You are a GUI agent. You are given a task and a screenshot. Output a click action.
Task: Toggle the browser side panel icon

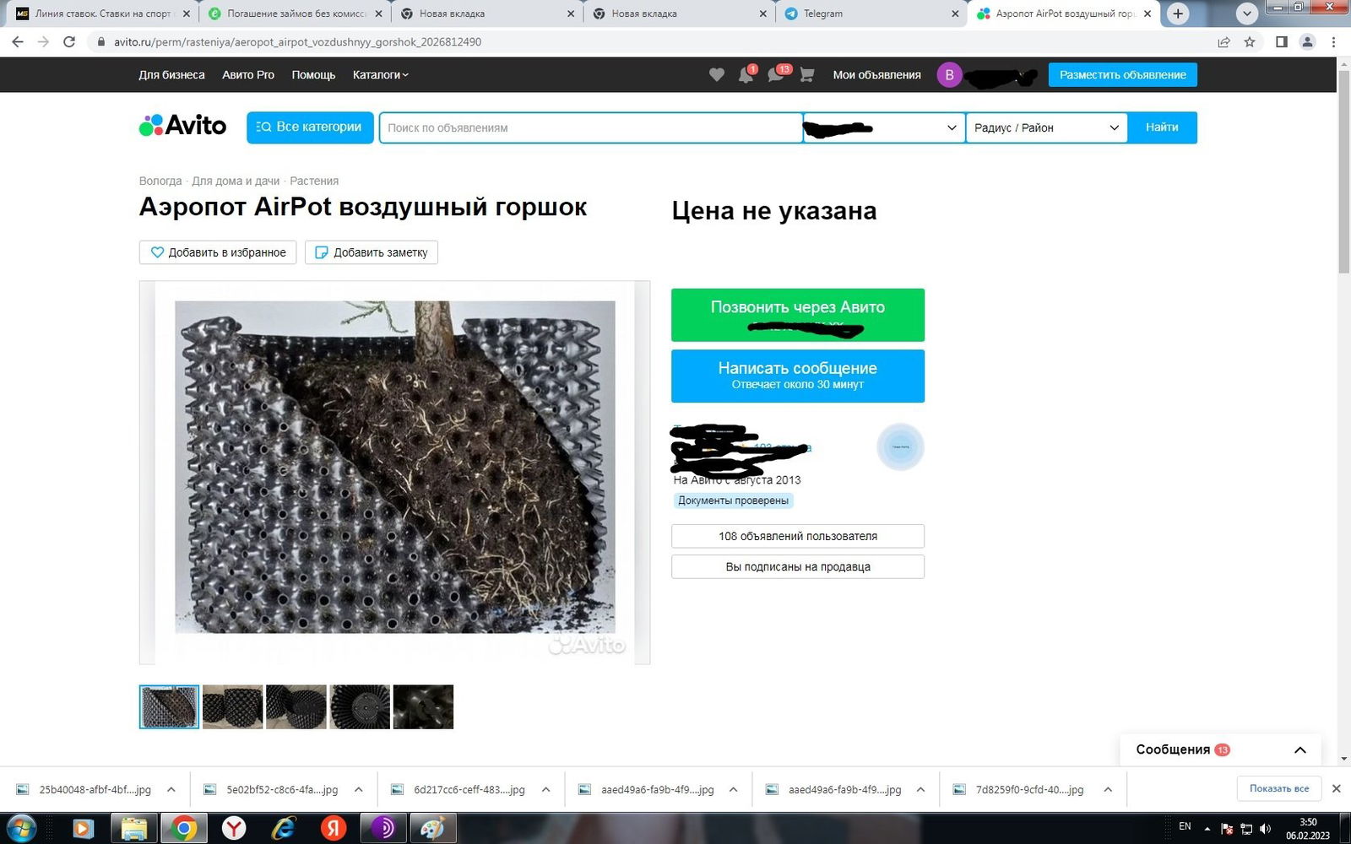1281,41
